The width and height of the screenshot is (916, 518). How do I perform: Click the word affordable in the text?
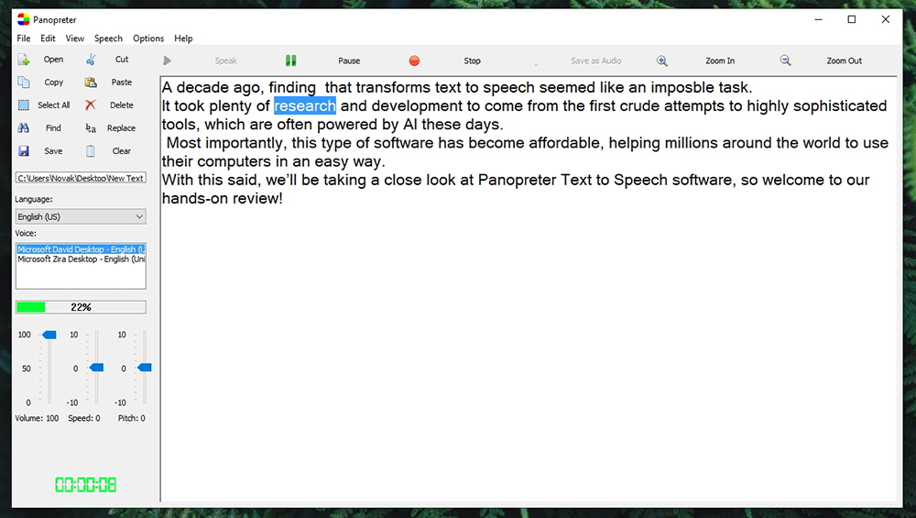[564, 143]
